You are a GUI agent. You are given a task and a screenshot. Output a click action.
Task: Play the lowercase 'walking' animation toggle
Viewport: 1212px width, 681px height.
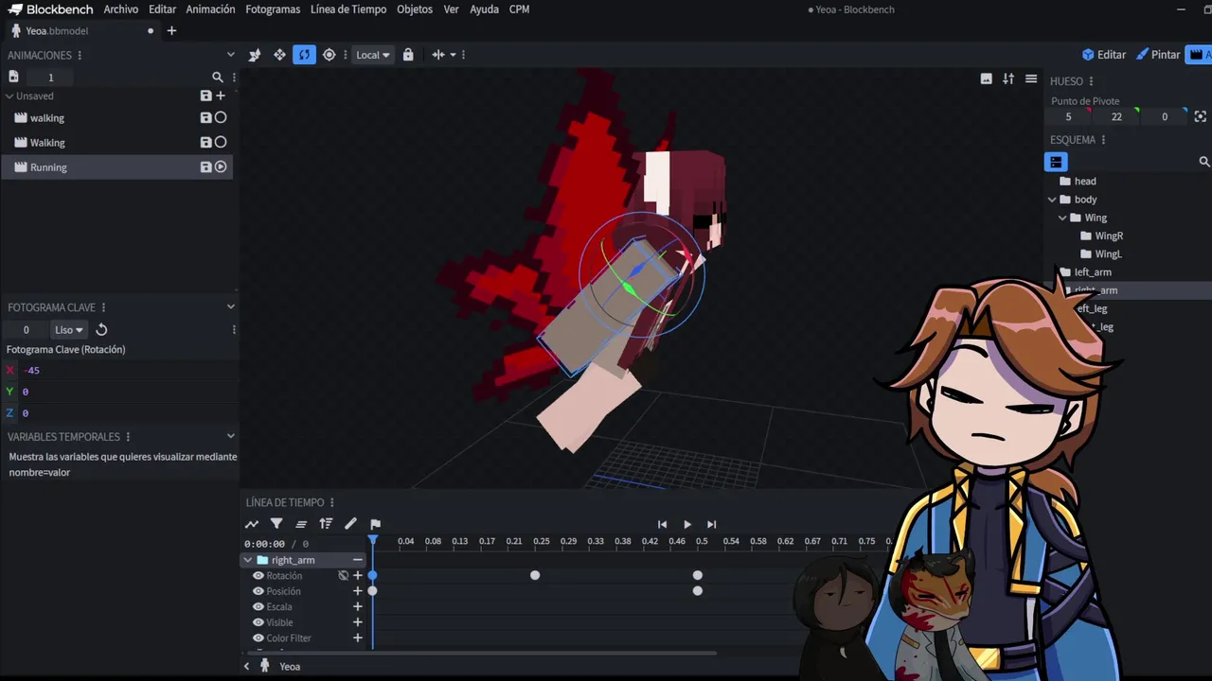[x=221, y=117]
